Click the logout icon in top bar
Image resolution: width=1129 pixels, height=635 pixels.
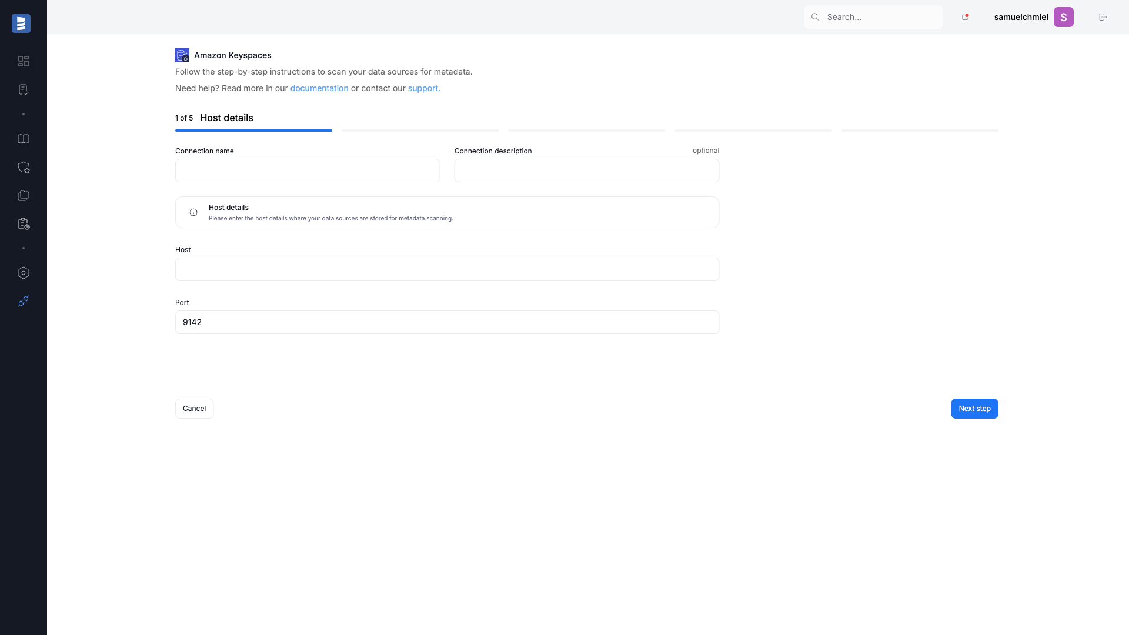click(1103, 17)
